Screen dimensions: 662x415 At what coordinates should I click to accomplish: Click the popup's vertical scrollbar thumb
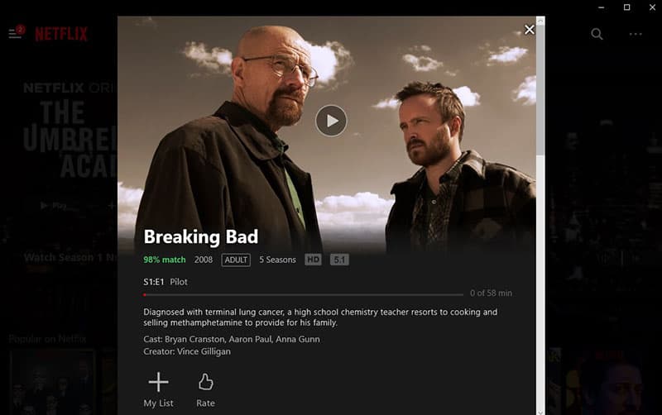pyautogui.click(x=540, y=89)
